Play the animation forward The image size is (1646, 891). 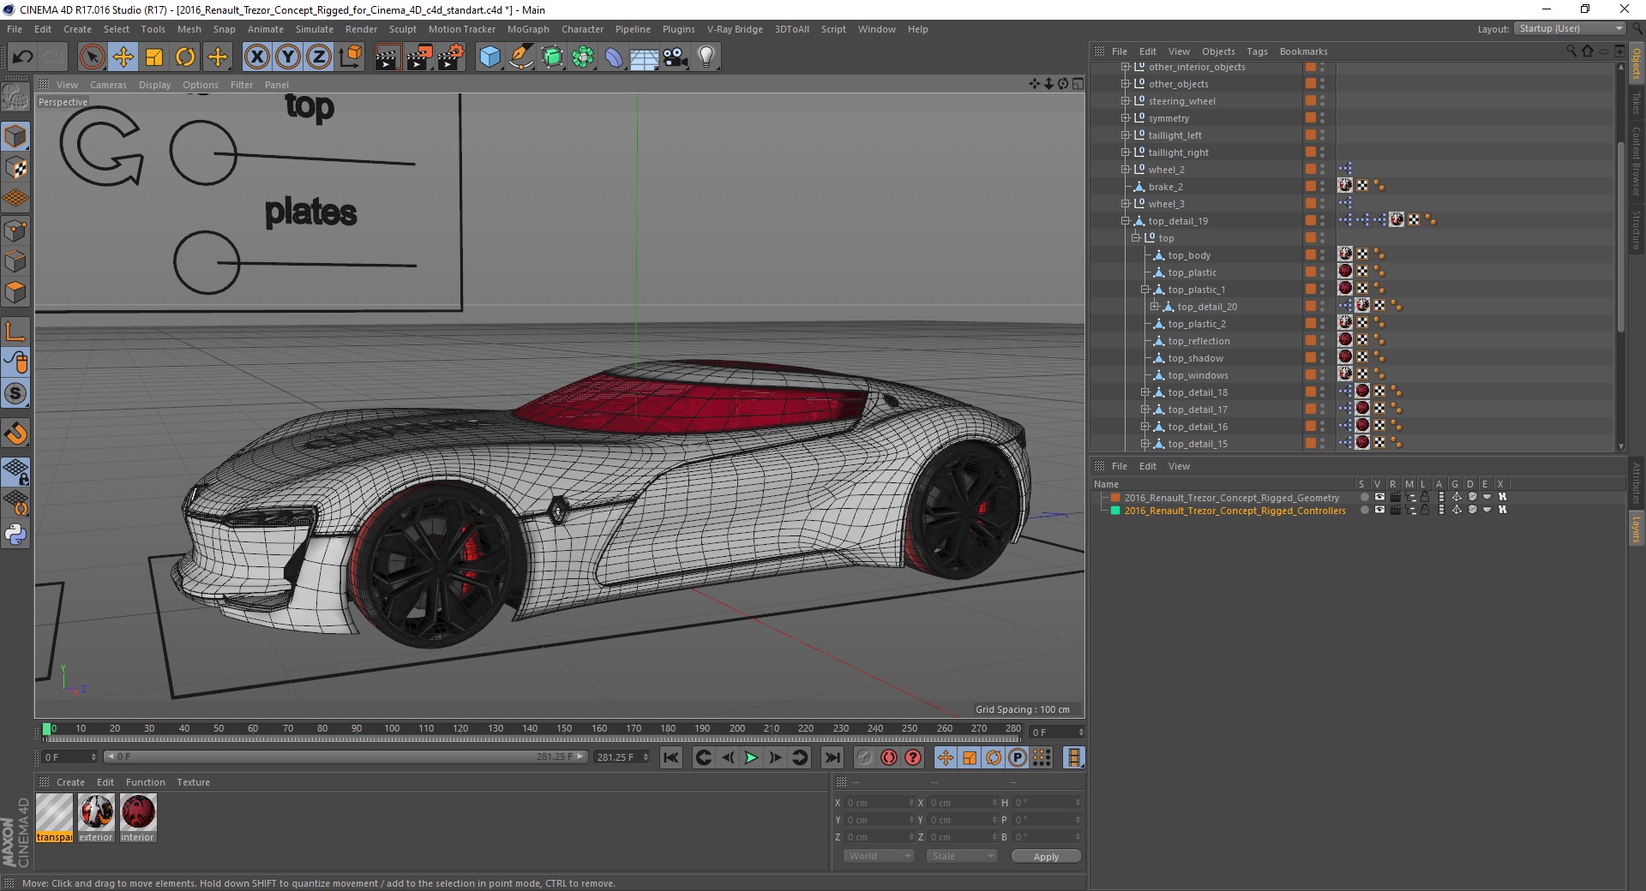pos(751,757)
